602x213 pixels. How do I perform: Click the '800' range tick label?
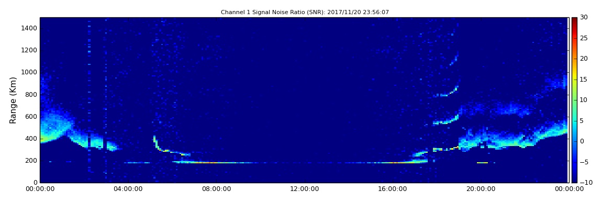click(31, 94)
